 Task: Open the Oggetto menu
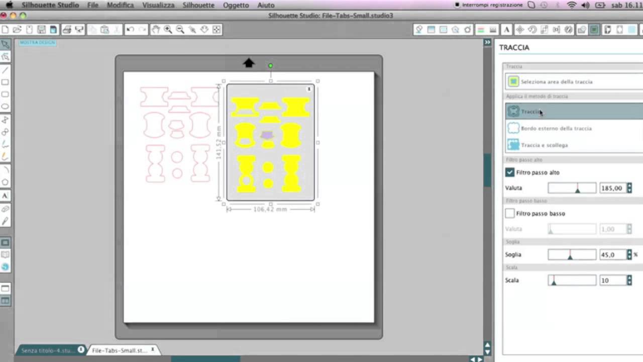click(236, 5)
